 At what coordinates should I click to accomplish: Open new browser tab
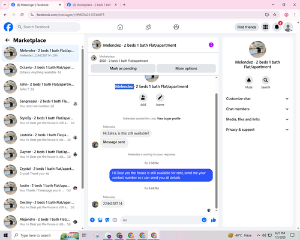tap(124, 5)
